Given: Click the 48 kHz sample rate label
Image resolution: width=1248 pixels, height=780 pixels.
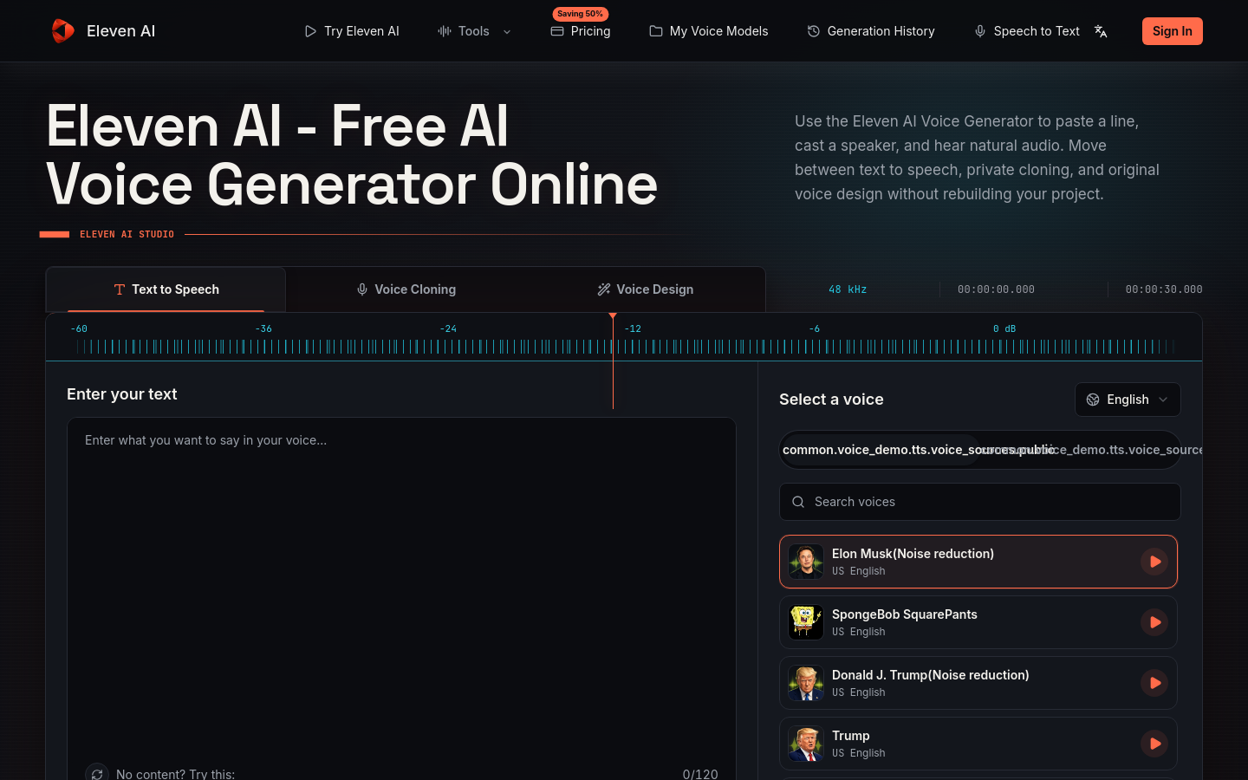Looking at the screenshot, I should 848,289.
